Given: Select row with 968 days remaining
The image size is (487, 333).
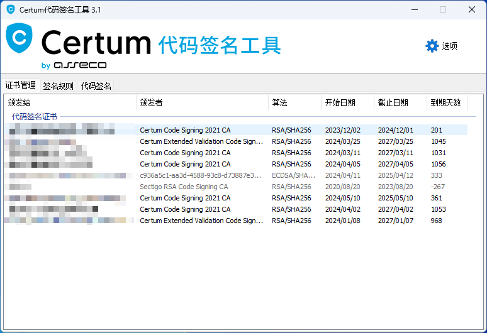Looking at the screenshot, I should click(236, 221).
